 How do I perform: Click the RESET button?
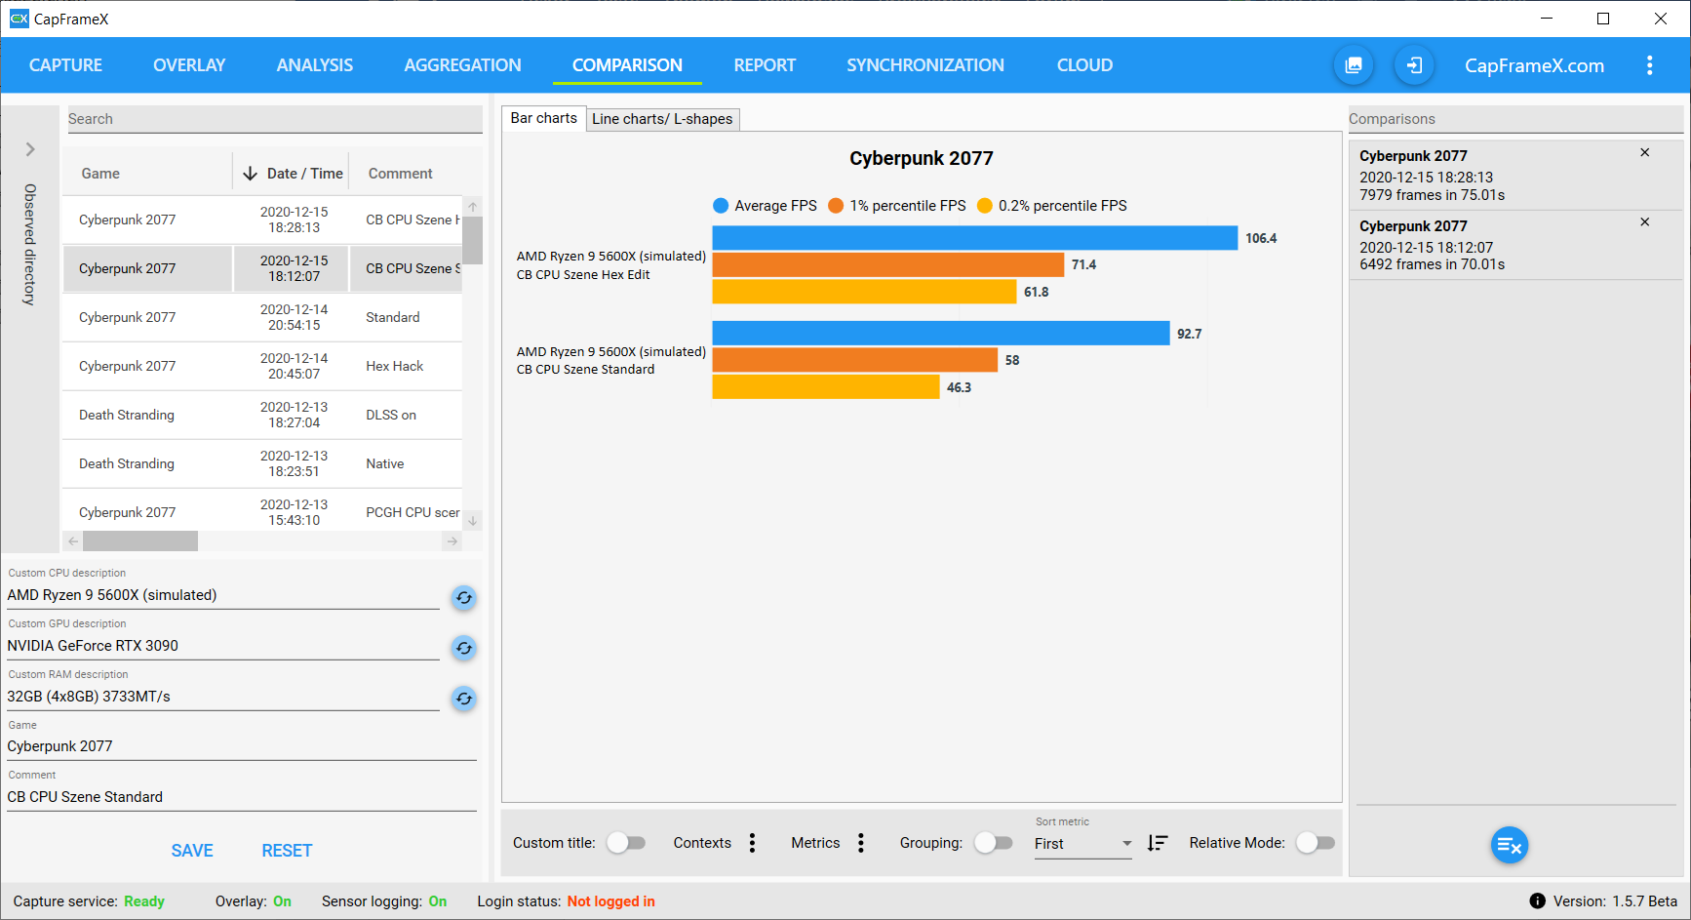pos(287,851)
